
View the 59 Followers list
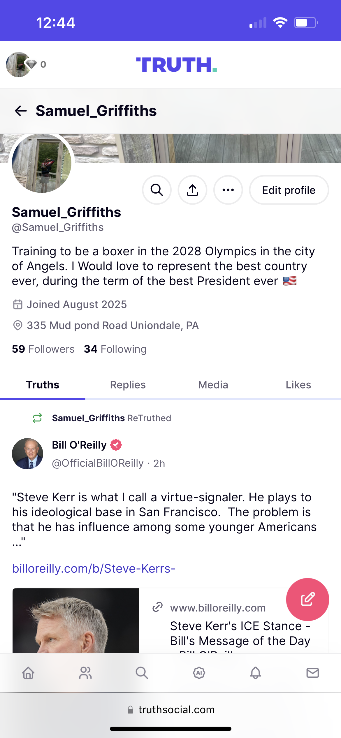[43, 349]
